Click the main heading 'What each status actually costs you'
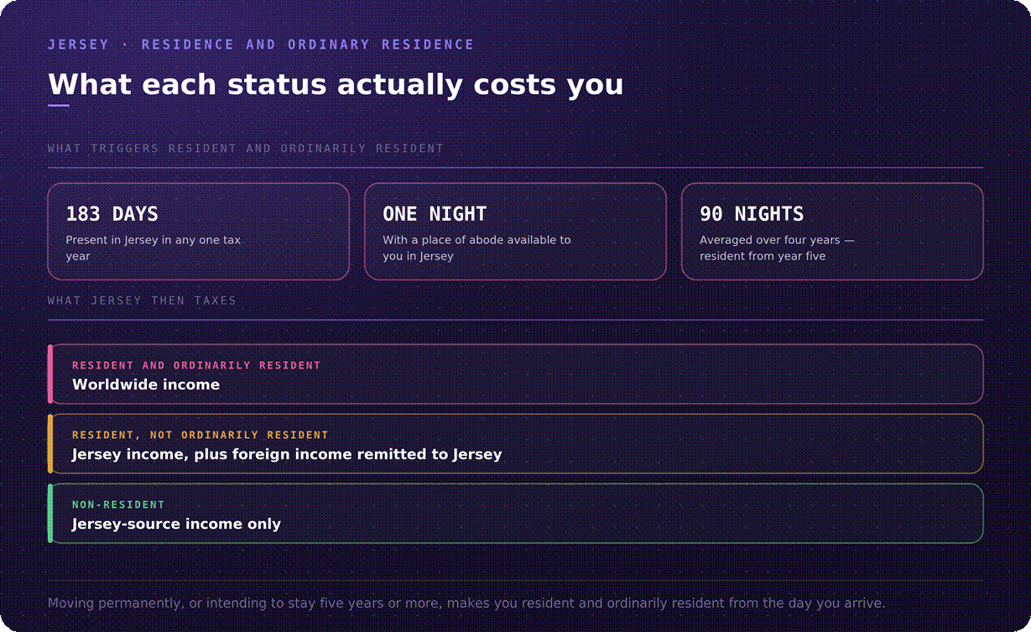Screen dimensions: 1031x632 (x=336, y=85)
